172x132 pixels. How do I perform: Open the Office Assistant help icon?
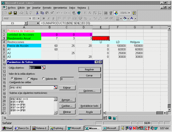(134, 13)
